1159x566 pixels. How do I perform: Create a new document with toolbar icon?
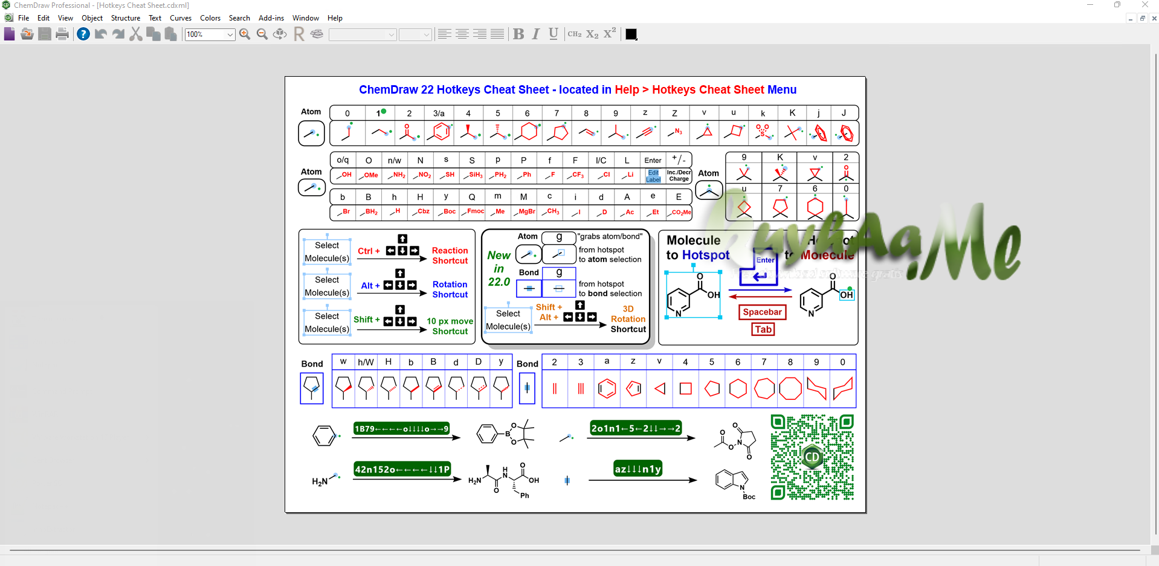[x=9, y=34]
